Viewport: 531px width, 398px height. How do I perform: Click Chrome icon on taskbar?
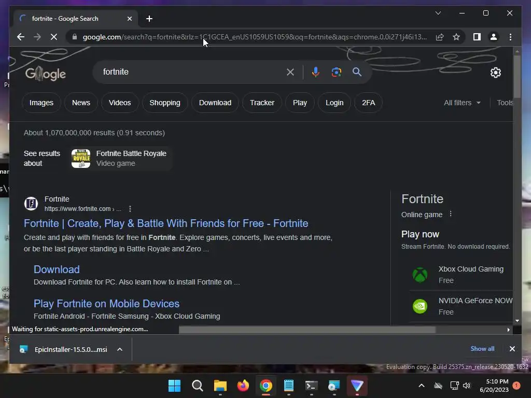click(x=266, y=386)
